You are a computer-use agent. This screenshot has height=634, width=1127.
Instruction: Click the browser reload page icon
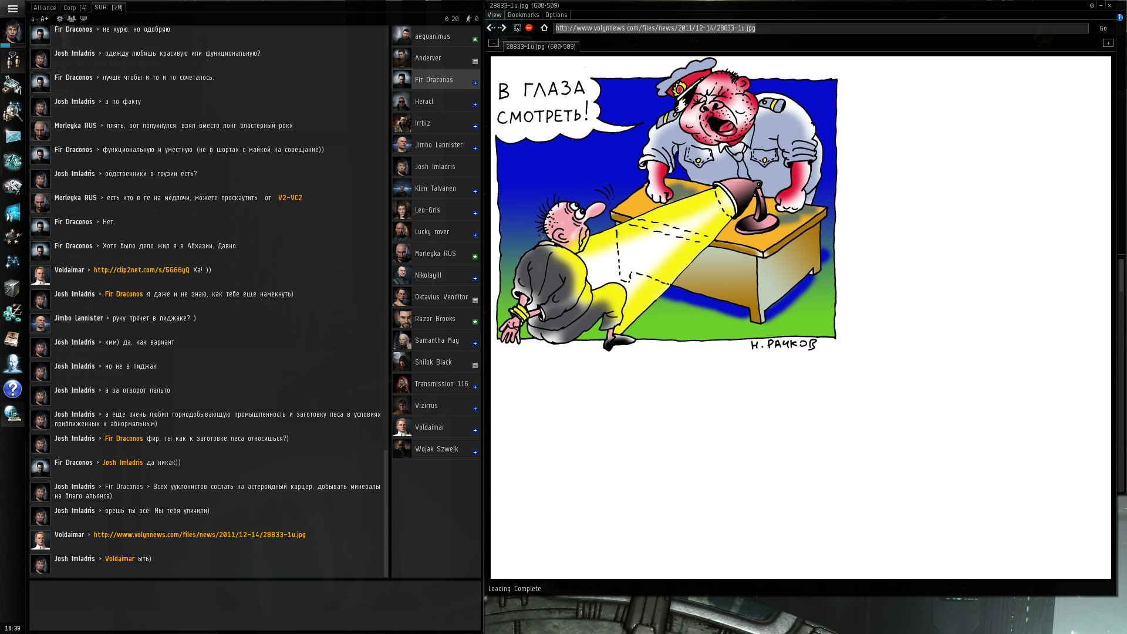pyautogui.click(x=517, y=28)
